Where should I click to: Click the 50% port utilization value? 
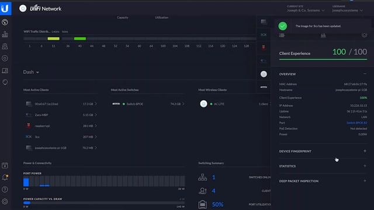tap(217, 204)
